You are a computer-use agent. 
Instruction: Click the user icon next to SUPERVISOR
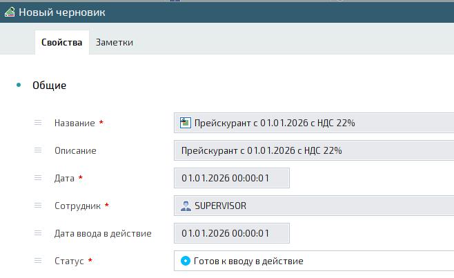pos(186,206)
